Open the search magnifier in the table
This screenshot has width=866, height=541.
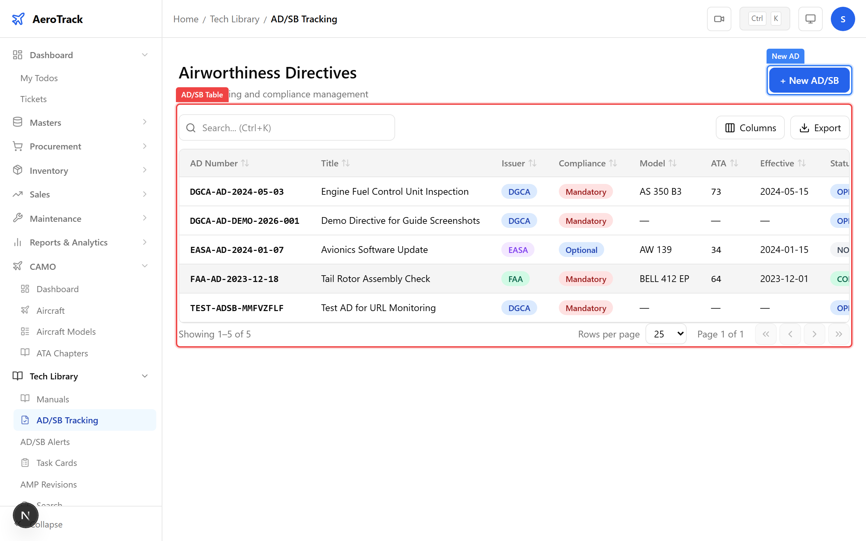191,127
